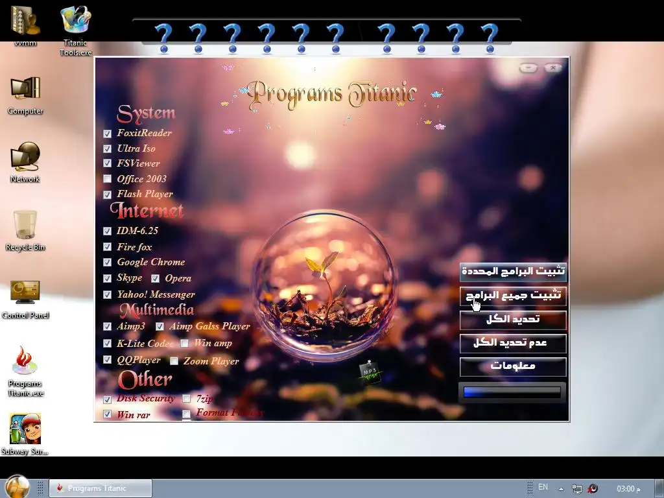Uncheck the Flash Player checkbox

[x=107, y=195]
